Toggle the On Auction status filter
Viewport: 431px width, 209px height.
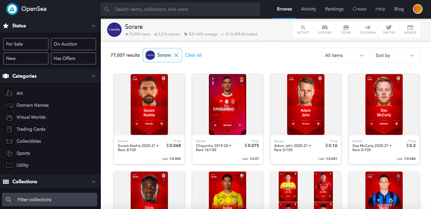coord(73,44)
